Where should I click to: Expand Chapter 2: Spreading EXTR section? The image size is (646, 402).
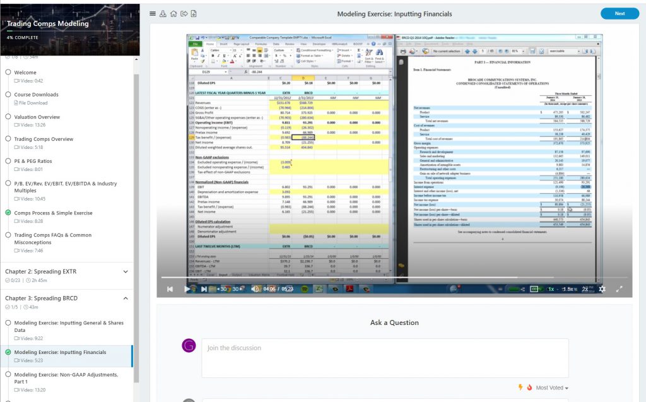point(125,271)
